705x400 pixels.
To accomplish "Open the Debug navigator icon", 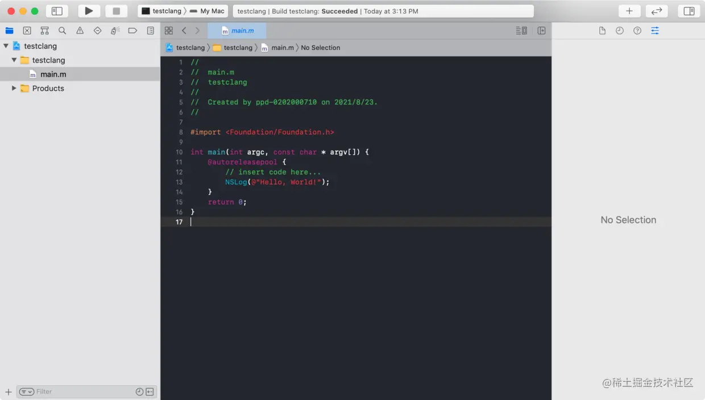I will point(115,31).
